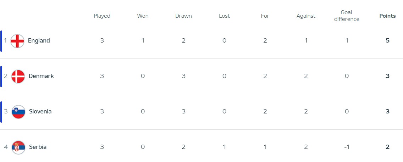403x162 pixels.
Task: Click Serbia's position number 4
Action: pos(5,147)
